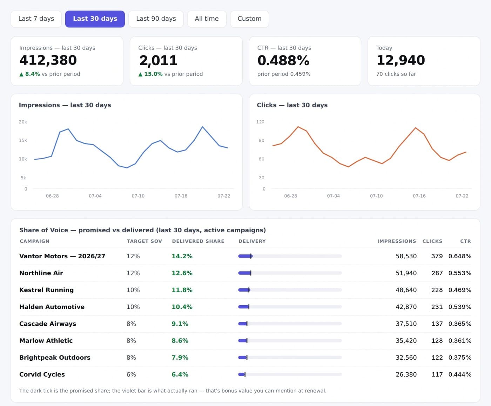Screen dimensions: 491x406
Task: Click the Vantor Motors delivery progress bar
Action: [x=290, y=256]
